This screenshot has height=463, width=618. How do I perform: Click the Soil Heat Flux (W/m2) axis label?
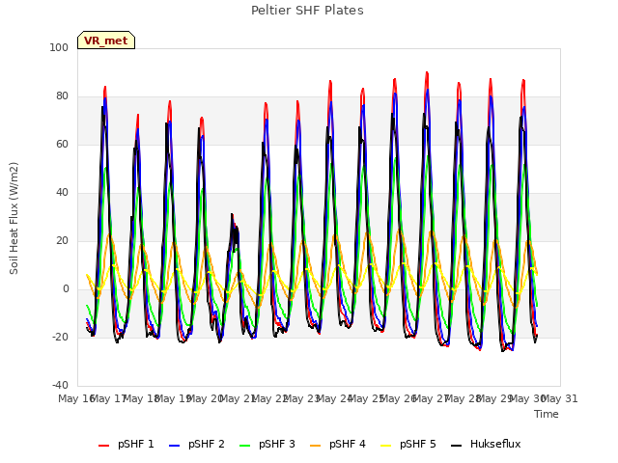(x=14, y=218)
